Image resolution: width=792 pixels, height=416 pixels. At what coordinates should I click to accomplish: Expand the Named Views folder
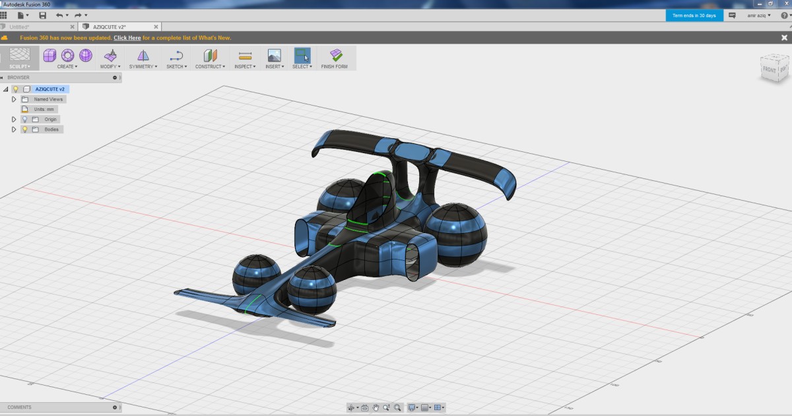(14, 99)
